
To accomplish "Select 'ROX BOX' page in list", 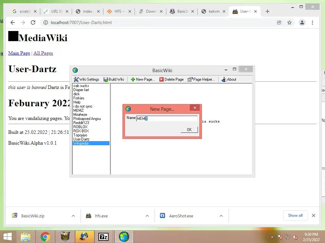I will 81,131.
